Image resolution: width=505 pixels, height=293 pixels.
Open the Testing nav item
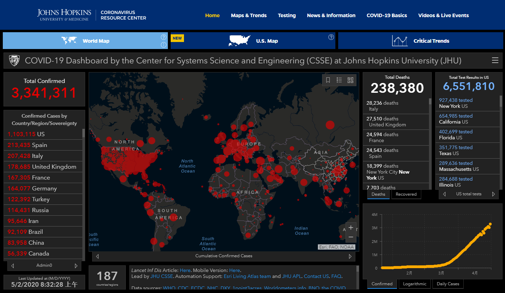[x=287, y=15]
